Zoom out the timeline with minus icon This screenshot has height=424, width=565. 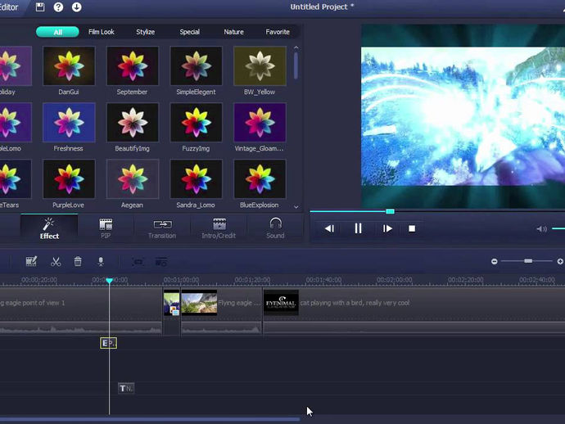[x=495, y=261]
